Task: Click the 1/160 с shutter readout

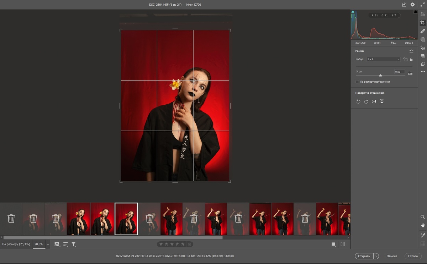Action: click(408, 43)
